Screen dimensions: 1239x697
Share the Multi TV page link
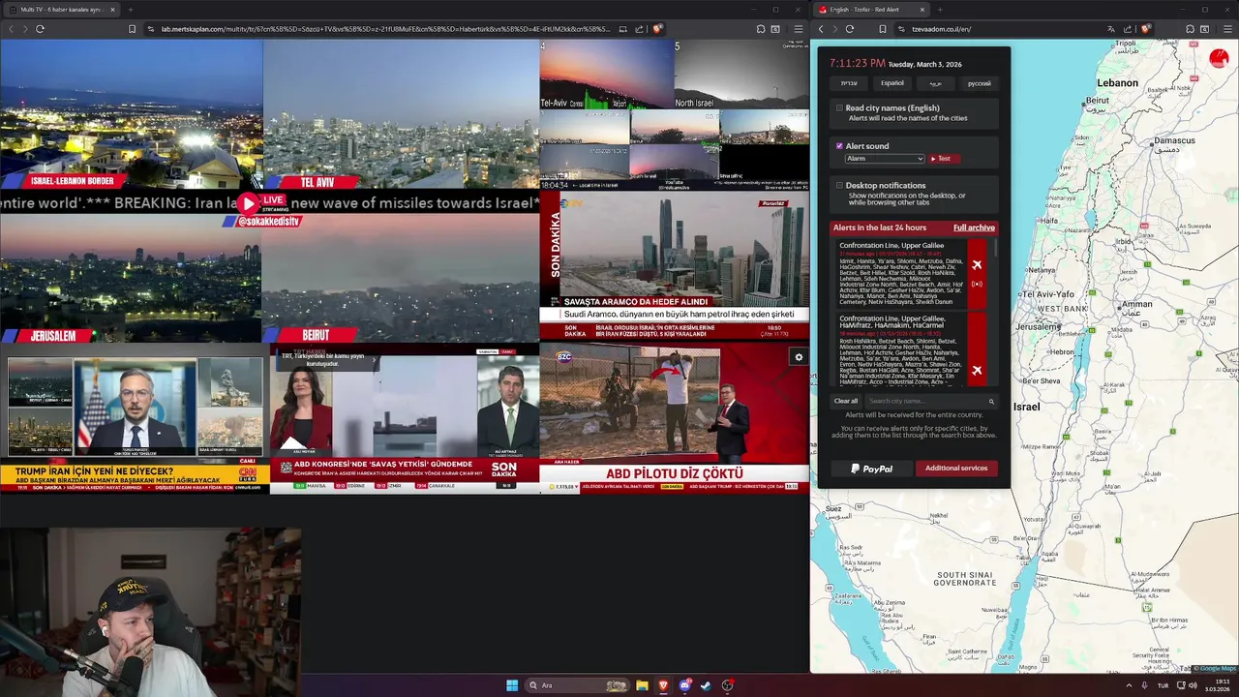pyautogui.click(x=640, y=29)
